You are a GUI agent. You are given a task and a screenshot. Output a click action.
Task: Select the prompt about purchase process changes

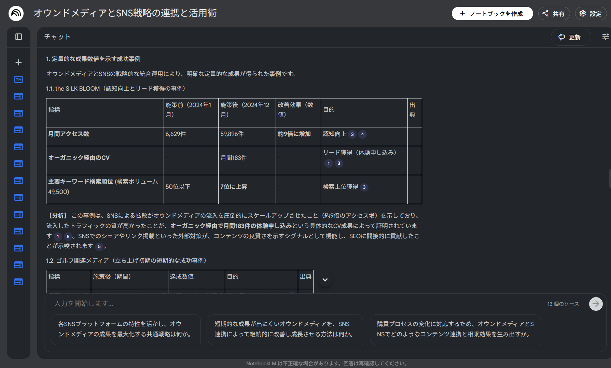point(455,329)
